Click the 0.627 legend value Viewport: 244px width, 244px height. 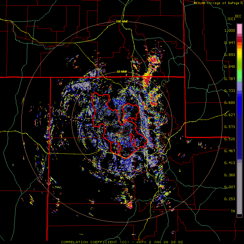point(230,115)
